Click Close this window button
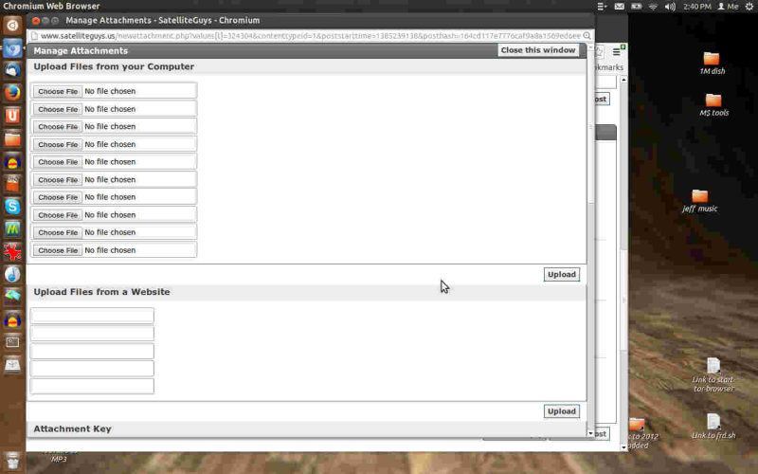 coord(538,50)
